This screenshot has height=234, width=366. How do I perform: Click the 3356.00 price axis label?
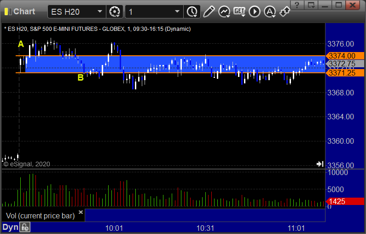pos(341,165)
